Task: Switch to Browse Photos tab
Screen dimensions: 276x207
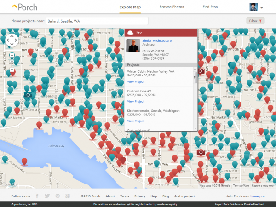Action: pos(172,7)
